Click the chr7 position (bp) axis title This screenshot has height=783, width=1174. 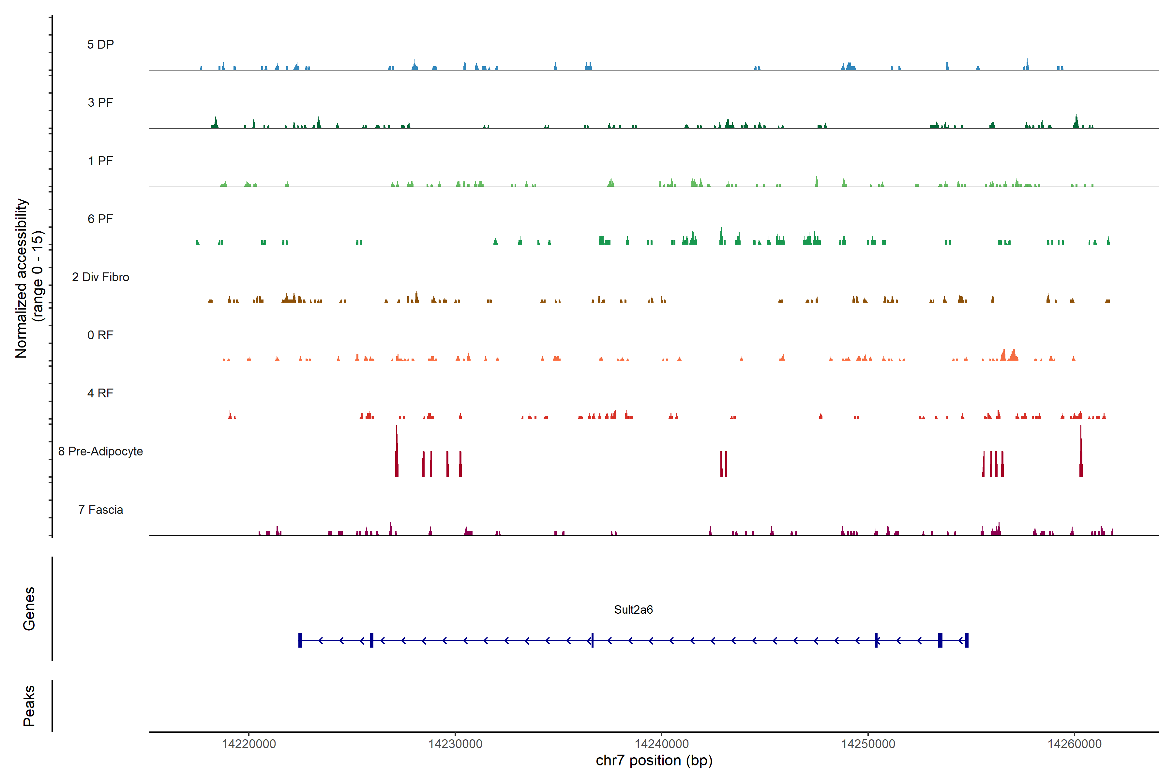click(654, 760)
